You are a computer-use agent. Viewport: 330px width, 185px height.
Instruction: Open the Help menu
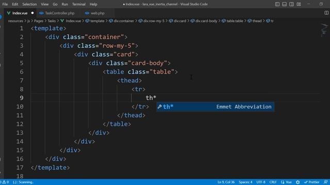pyautogui.click(x=93, y=4)
